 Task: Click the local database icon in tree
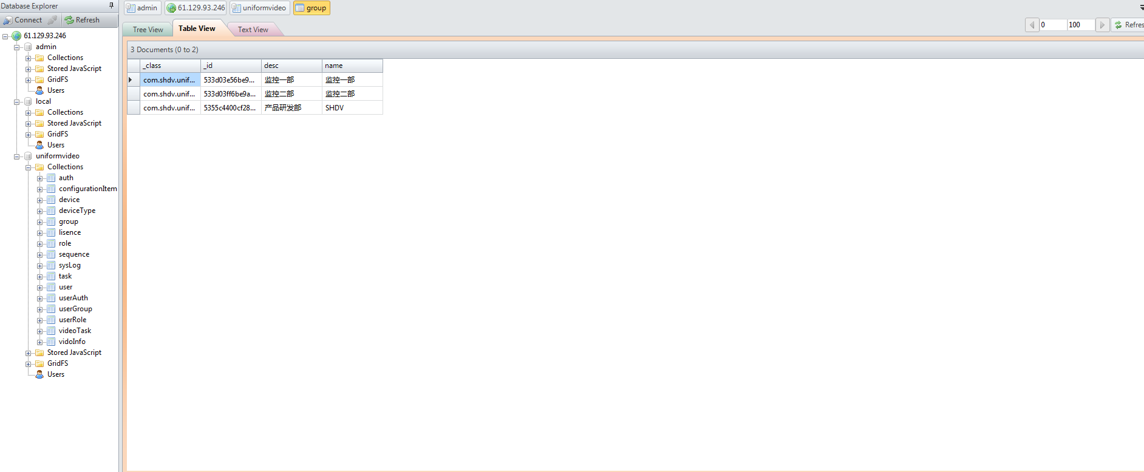(28, 101)
